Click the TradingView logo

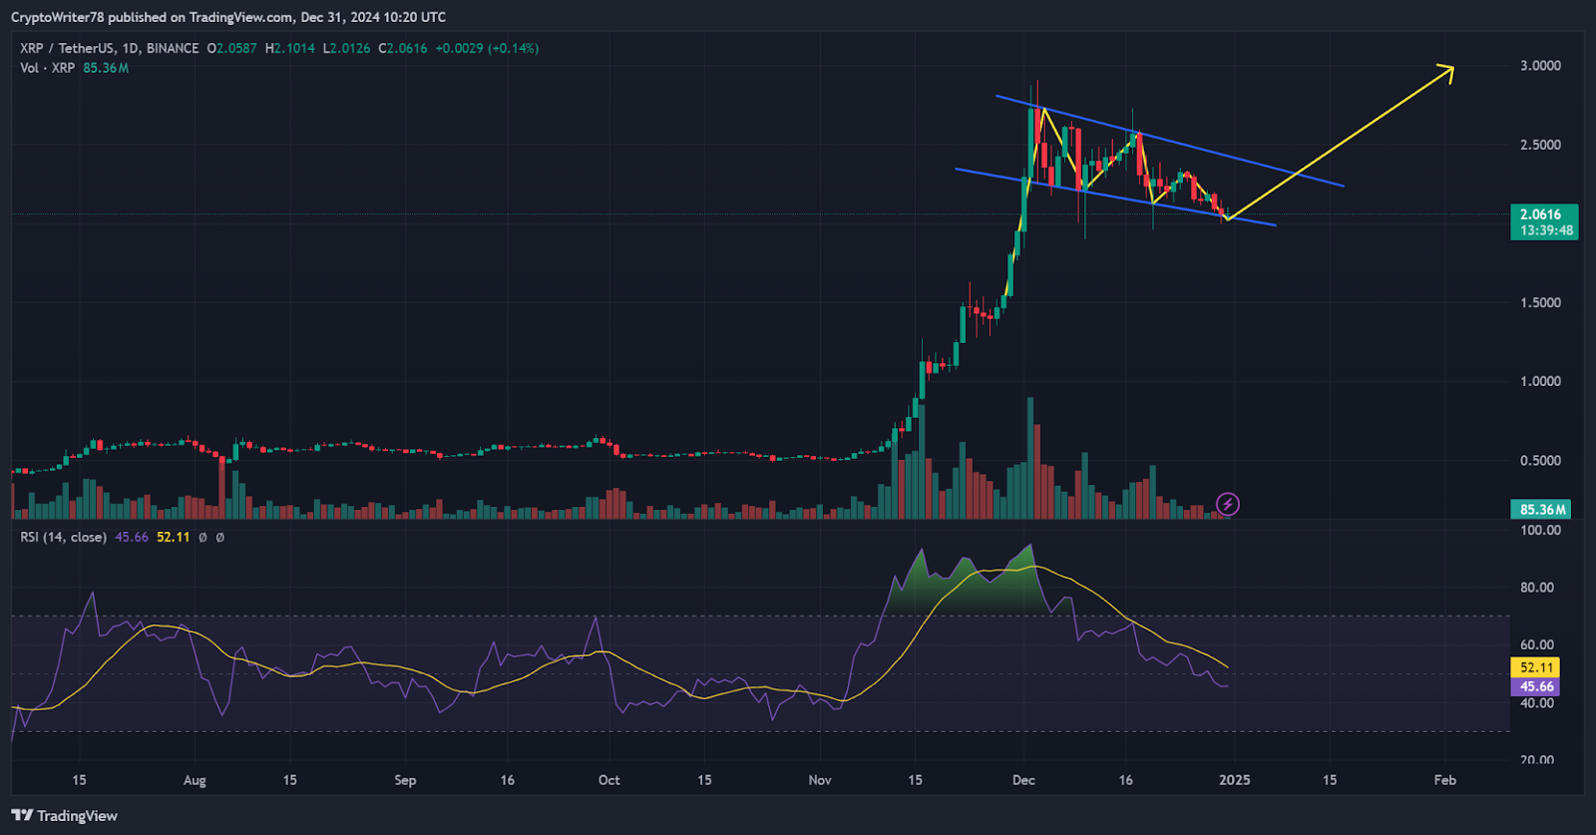(65, 815)
